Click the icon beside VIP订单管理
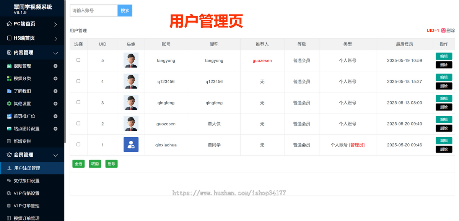This screenshot has width=459, height=221. click(9, 206)
